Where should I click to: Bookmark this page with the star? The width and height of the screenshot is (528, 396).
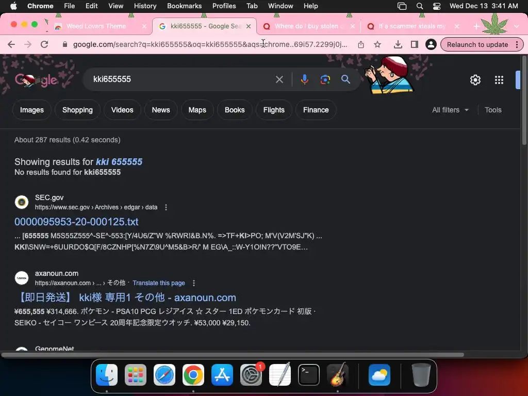tap(377, 44)
